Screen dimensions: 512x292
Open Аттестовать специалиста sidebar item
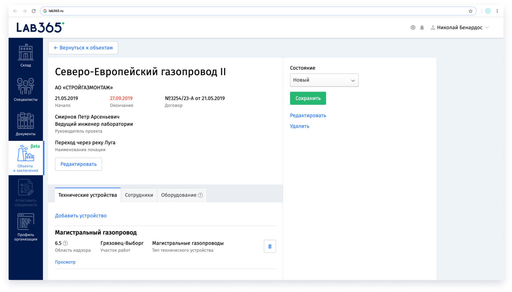(x=26, y=192)
